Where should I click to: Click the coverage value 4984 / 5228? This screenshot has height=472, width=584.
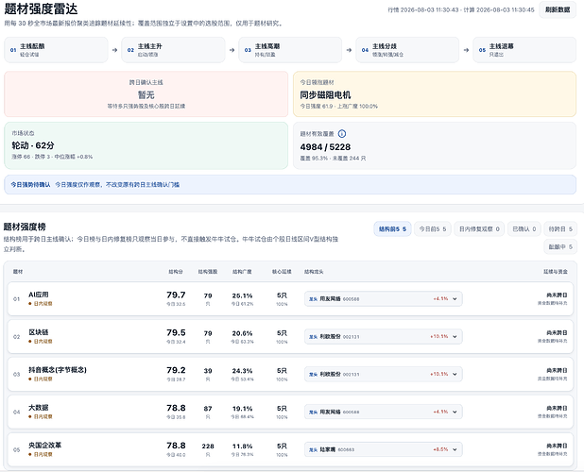tap(325, 147)
